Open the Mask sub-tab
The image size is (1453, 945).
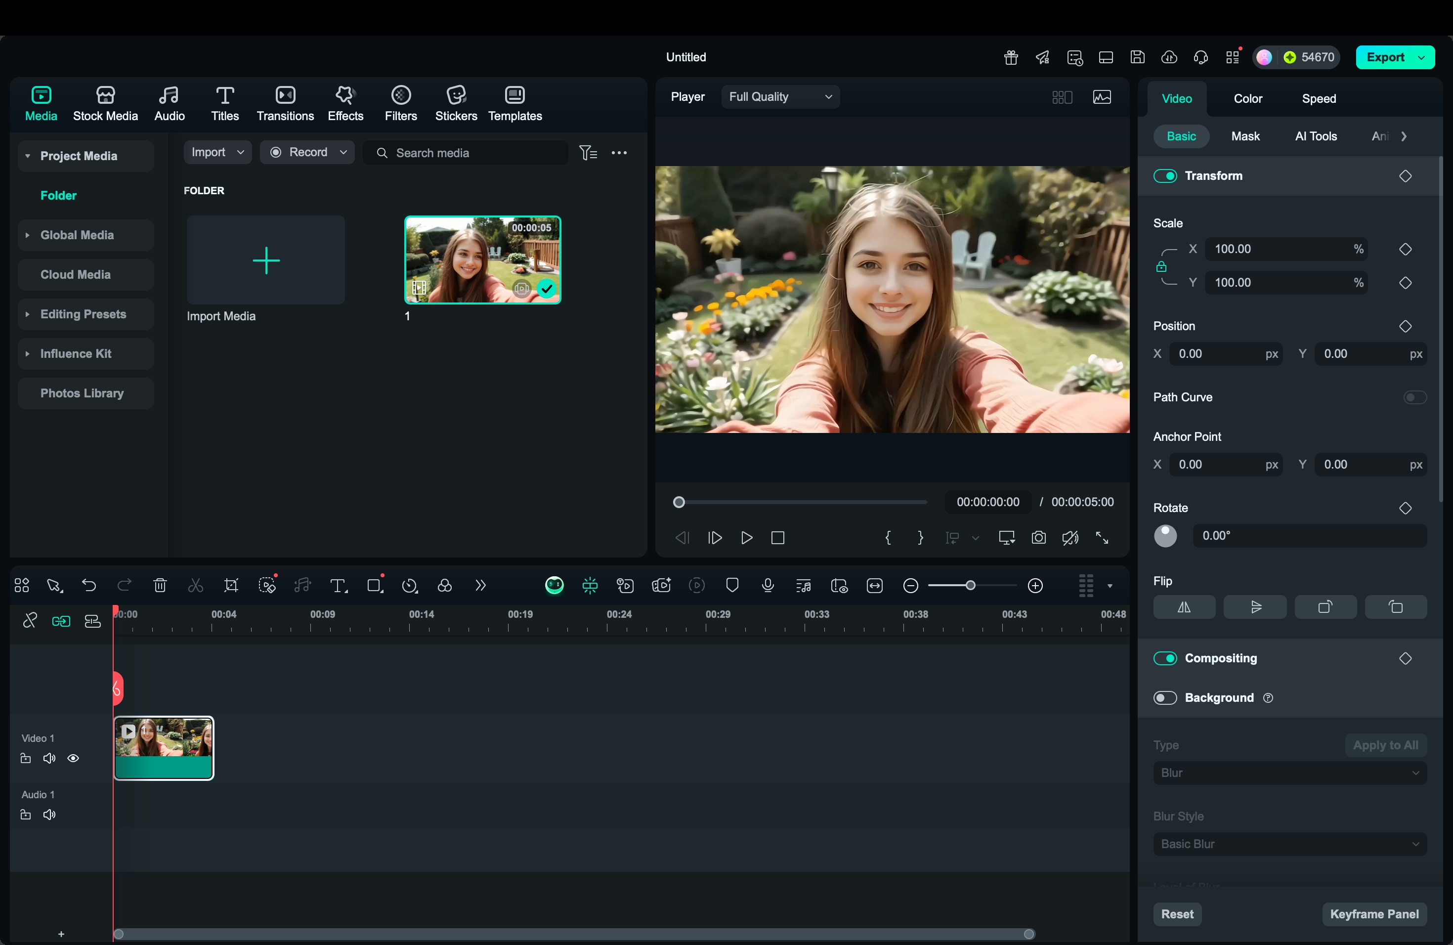click(x=1245, y=136)
